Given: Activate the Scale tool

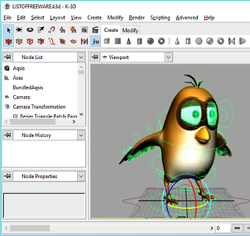Looking at the screenshot, I should (41, 30).
